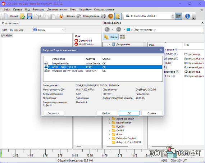Click Локальный диск type in C: row
Viewport: 205px width, 163px height.
pos(194,59)
